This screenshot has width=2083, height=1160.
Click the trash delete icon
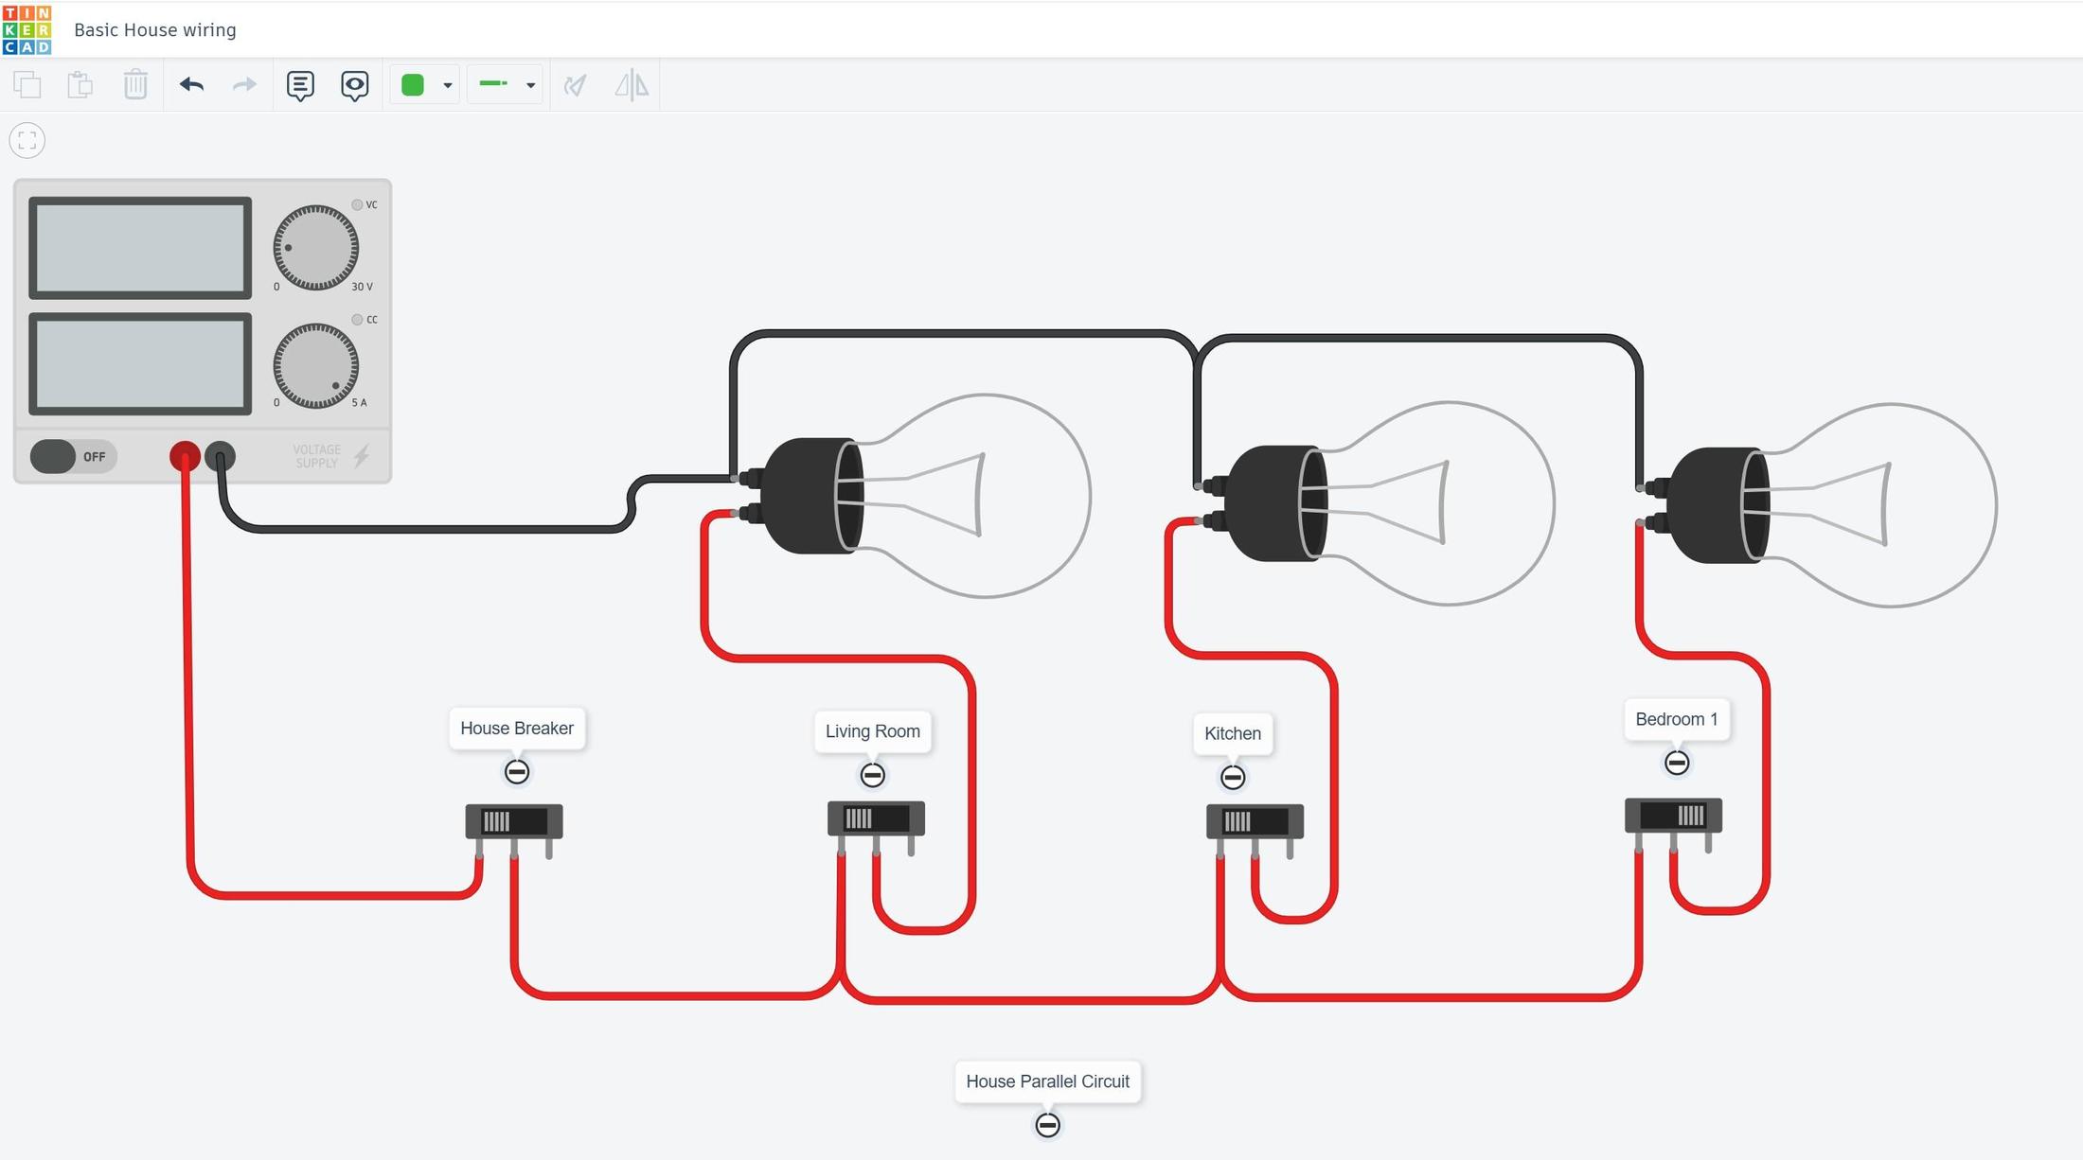tap(135, 85)
